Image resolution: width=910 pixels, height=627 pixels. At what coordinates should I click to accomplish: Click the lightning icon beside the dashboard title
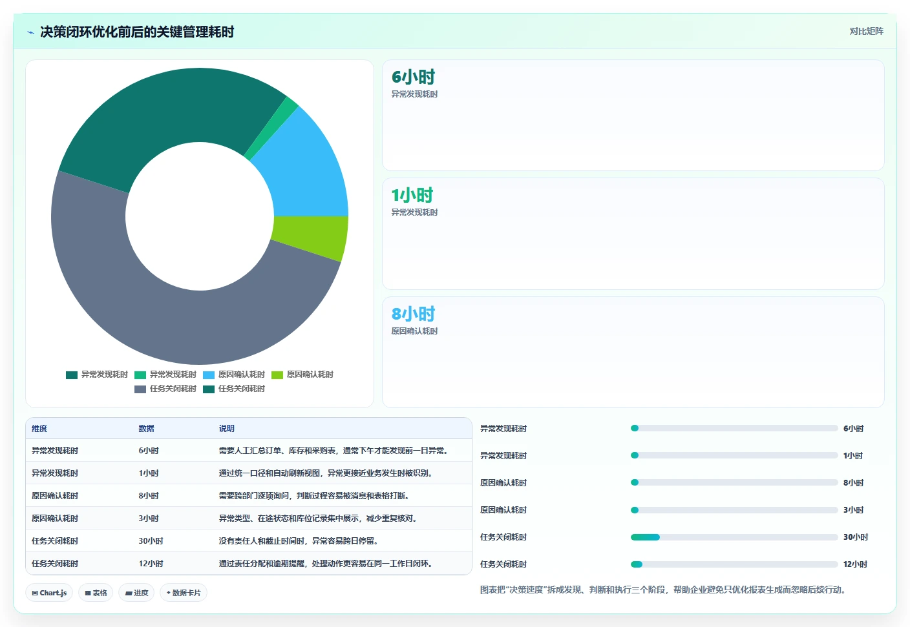pyautogui.click(x=30, y=32)
